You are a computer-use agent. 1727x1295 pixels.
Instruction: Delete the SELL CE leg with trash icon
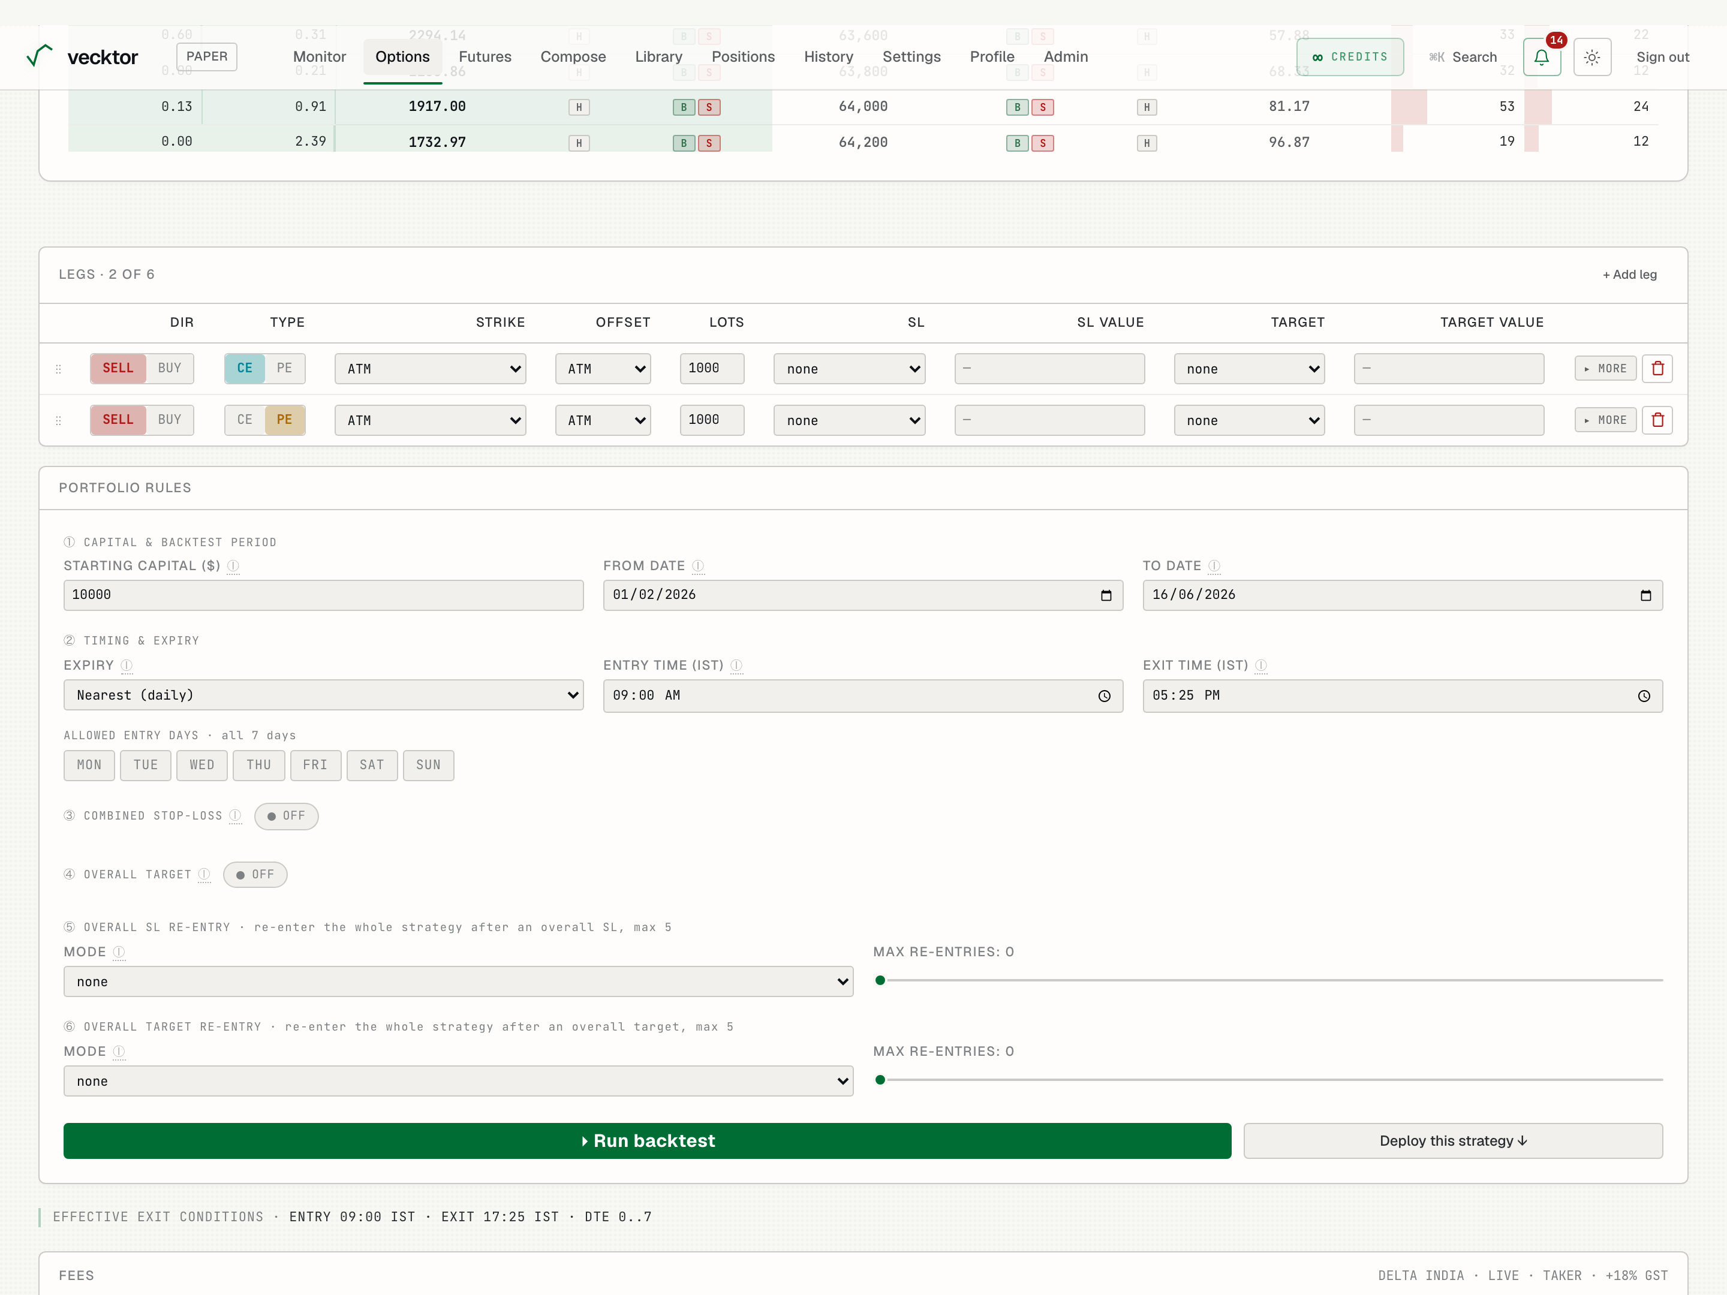coord(1657,369)
